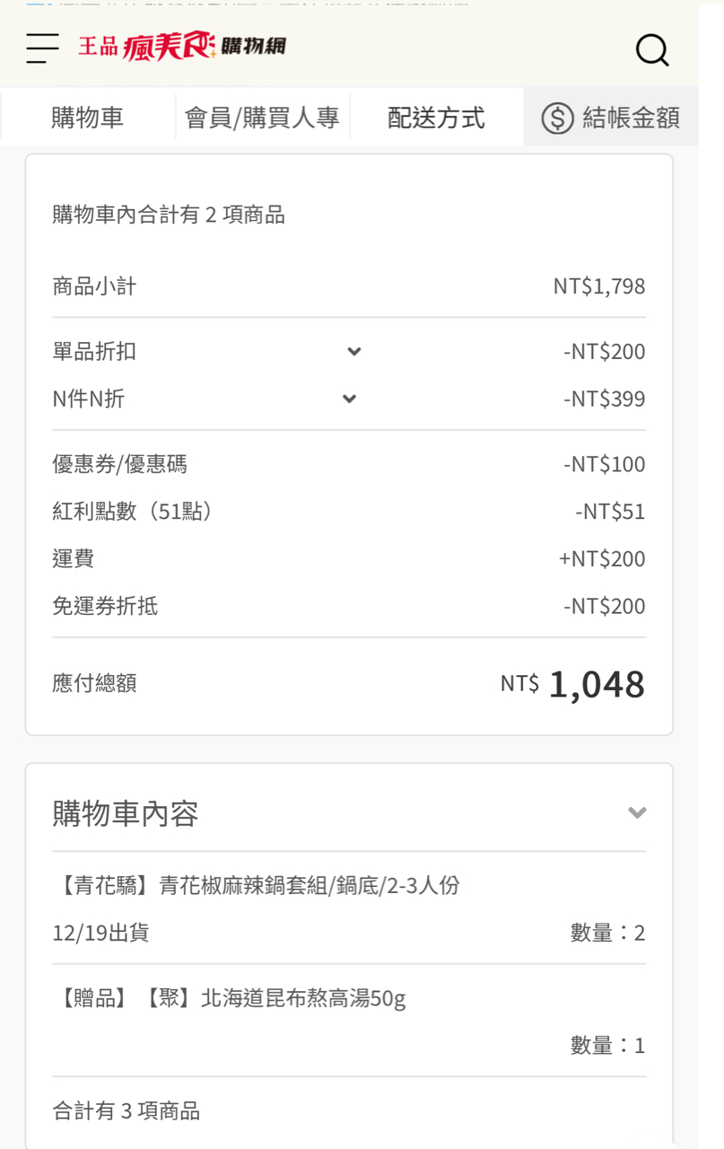Open the hamburger menu
The image size is (724, 1149).
coord(42,48)
